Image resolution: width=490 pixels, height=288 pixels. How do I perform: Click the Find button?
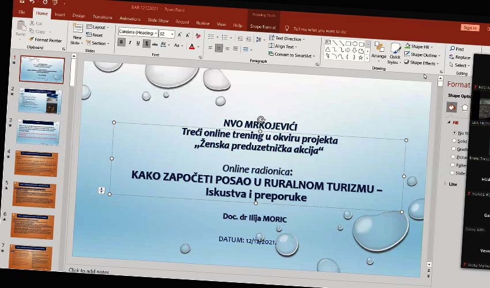[x=457, y=49]
